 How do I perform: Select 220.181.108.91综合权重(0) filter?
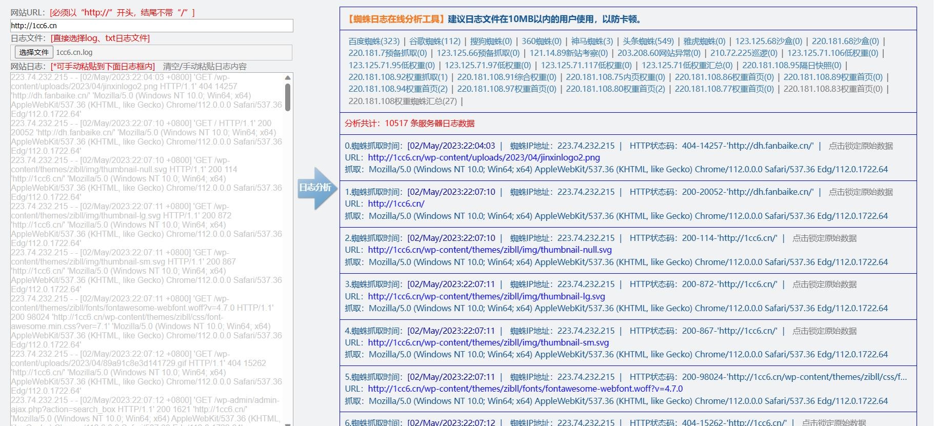tap(507, 77)
